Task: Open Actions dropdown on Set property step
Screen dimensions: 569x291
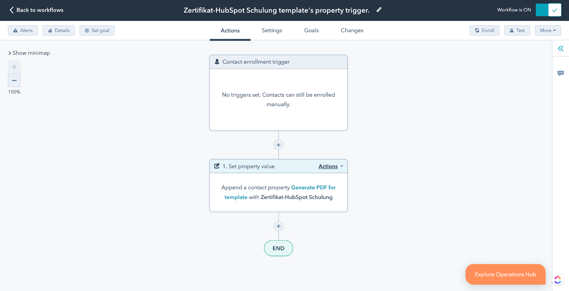Action: click(331, 166)
